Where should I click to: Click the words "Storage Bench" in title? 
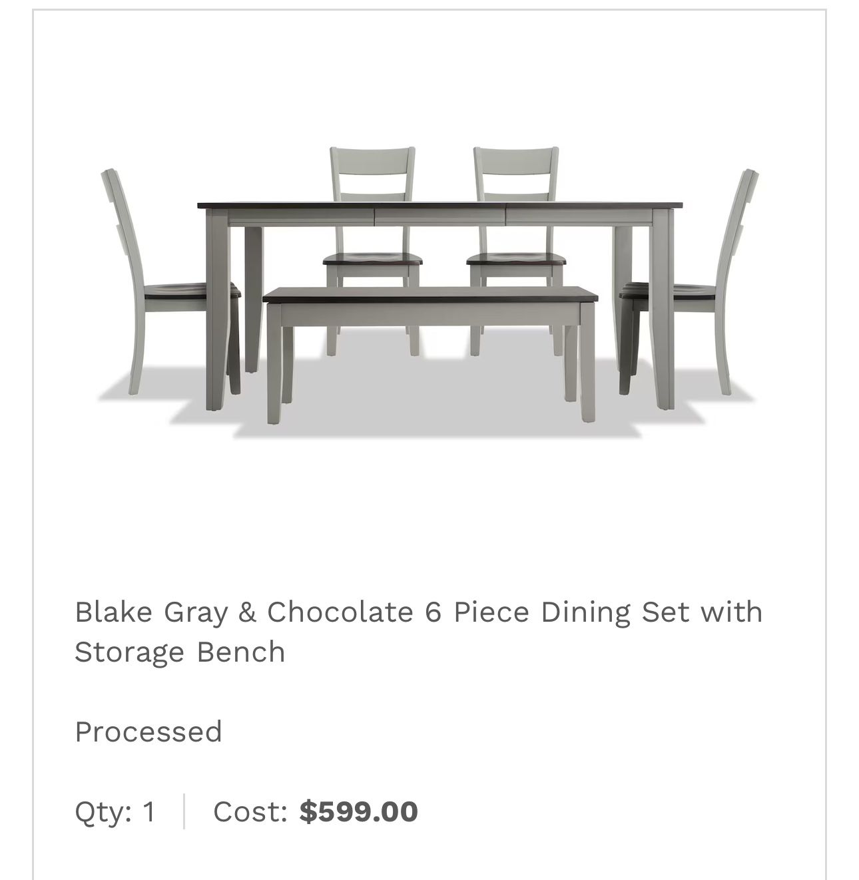tap(180, 652)
